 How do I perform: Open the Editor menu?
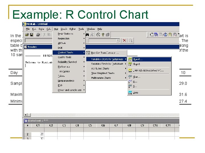click(72, 29)
